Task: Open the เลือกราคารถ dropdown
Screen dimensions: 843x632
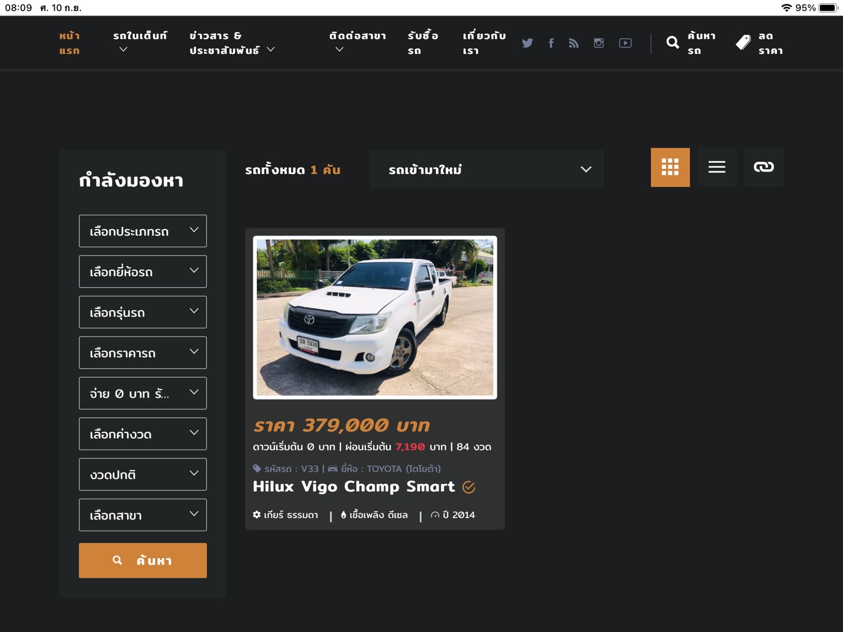Action: (142, 353)
